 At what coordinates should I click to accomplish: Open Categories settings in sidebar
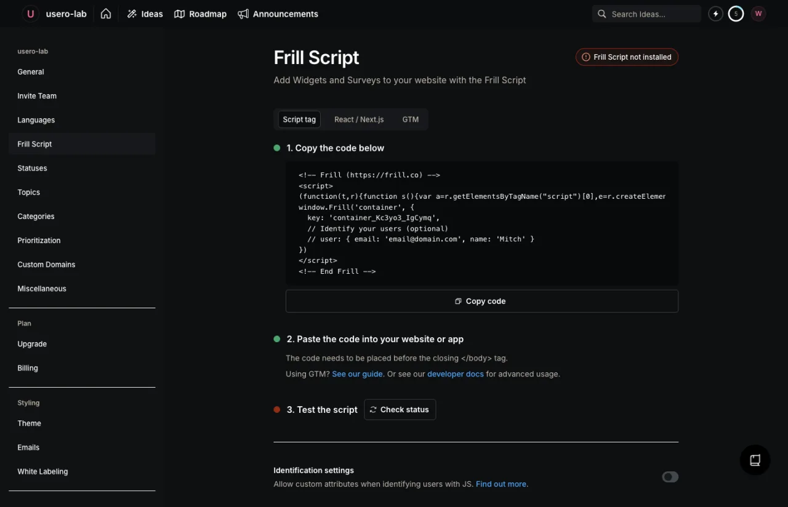coord(82,216)
